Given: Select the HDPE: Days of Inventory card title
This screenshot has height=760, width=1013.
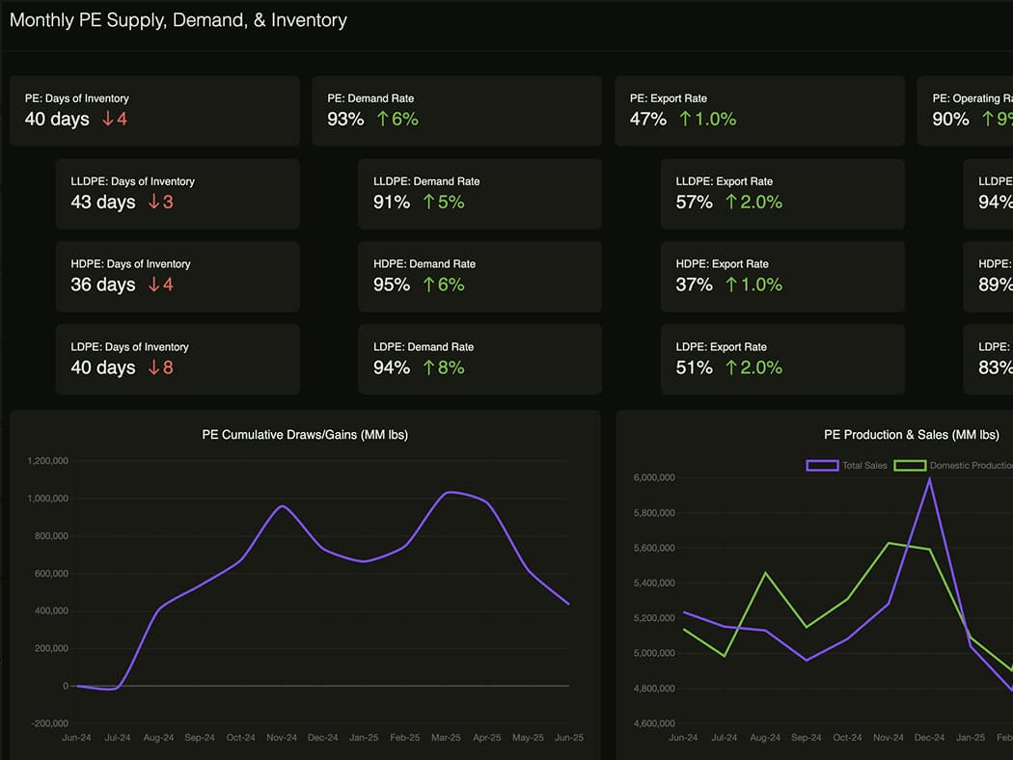Looking at the screenshot, I should (x=130, y=264).
